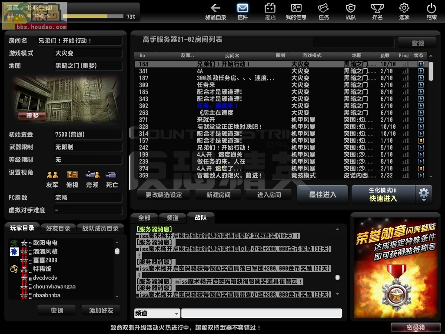The width and height of the screenshot is (445, 334).
Task: Click the player list scroll-down arrow
Action: 117,297
